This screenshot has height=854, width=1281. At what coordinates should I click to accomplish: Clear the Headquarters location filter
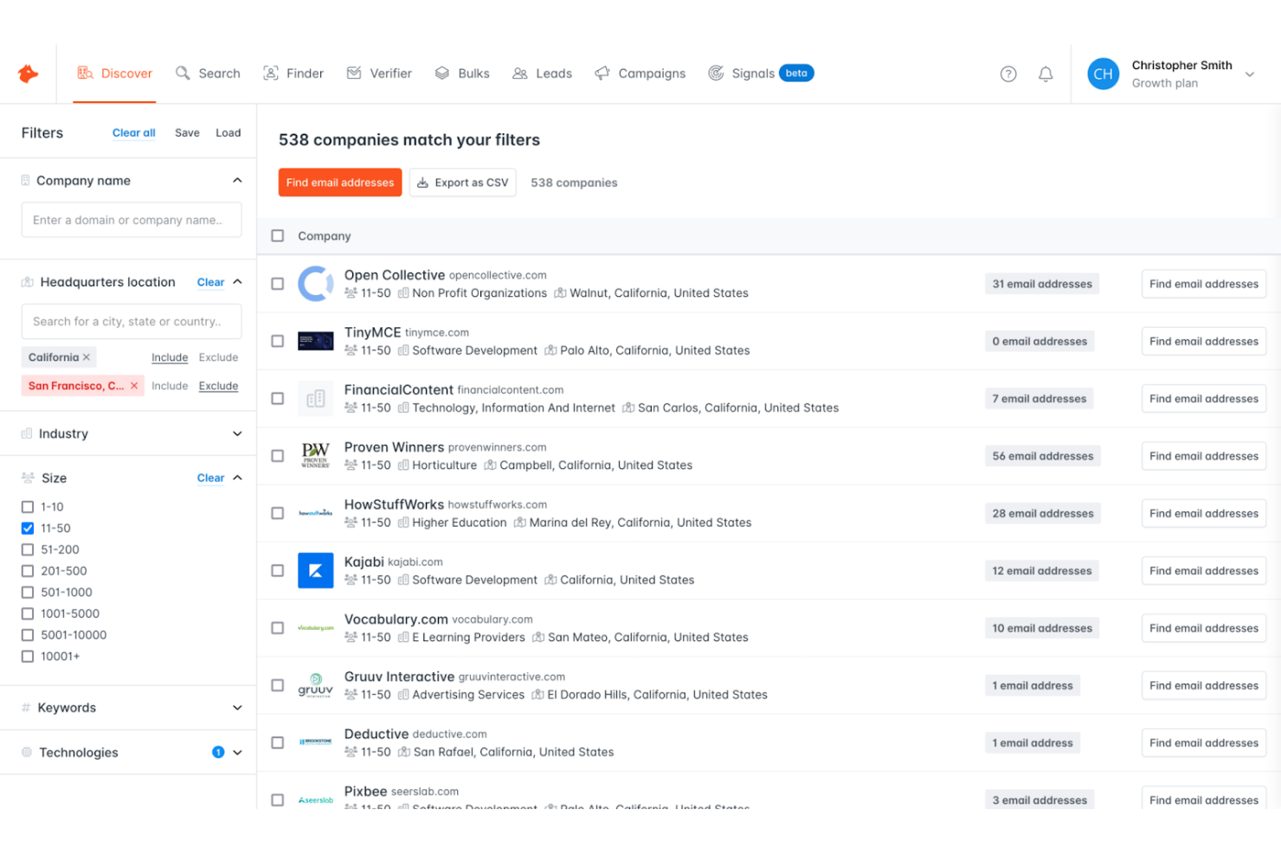210,282
